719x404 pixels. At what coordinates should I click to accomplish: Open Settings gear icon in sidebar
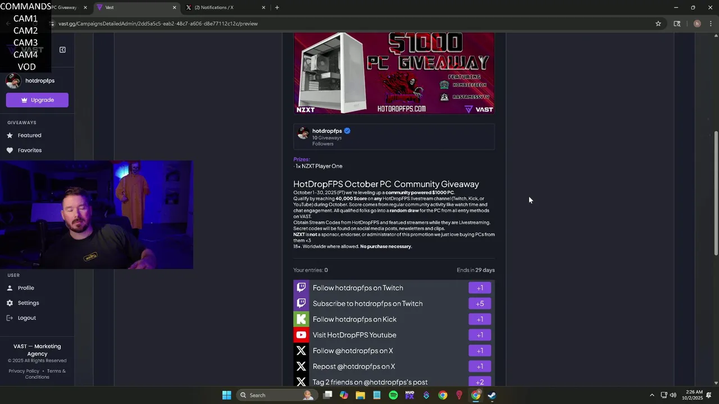tap(10, 303)
